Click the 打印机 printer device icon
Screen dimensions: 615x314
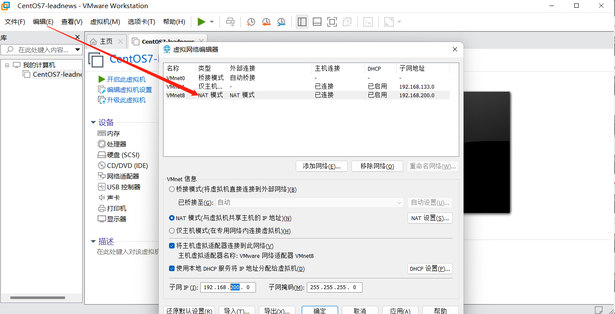tap(102, 209)
